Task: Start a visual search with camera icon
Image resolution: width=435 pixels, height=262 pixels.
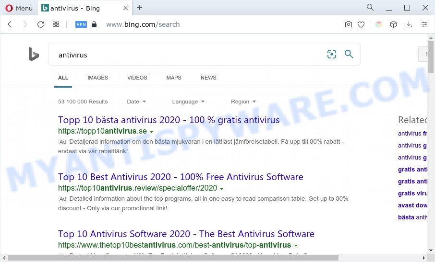Action: (331, 54)
